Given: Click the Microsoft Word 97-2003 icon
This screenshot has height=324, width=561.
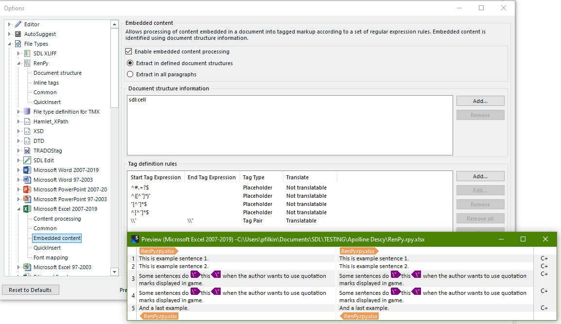Looking at the screenshot, I should (27, 180).
